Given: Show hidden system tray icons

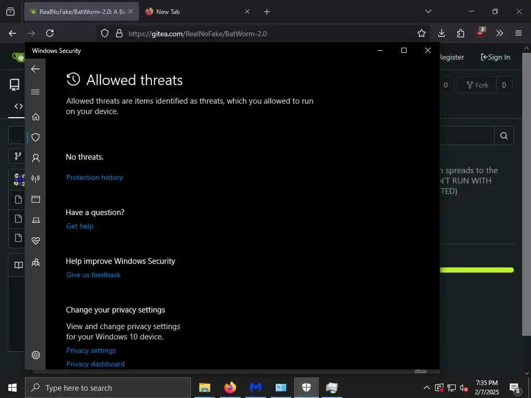Looking at the screenshot, I should tap(427, 388).
